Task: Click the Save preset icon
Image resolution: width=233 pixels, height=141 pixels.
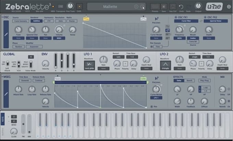Action: (163, 7)
